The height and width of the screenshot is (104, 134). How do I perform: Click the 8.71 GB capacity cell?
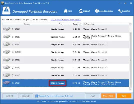[x=76, y=52]
